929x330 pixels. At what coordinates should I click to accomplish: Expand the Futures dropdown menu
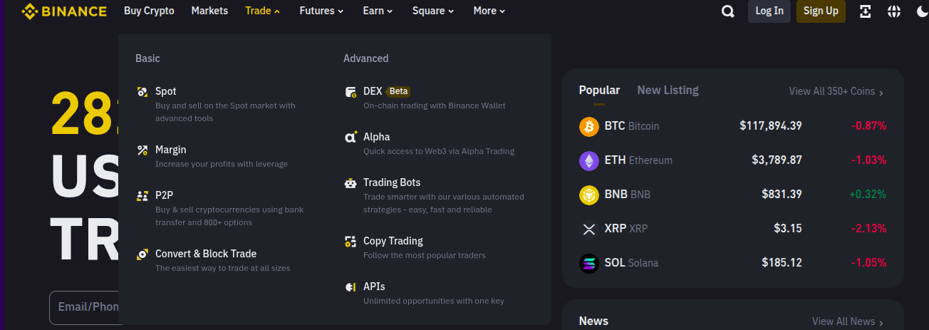321,11
